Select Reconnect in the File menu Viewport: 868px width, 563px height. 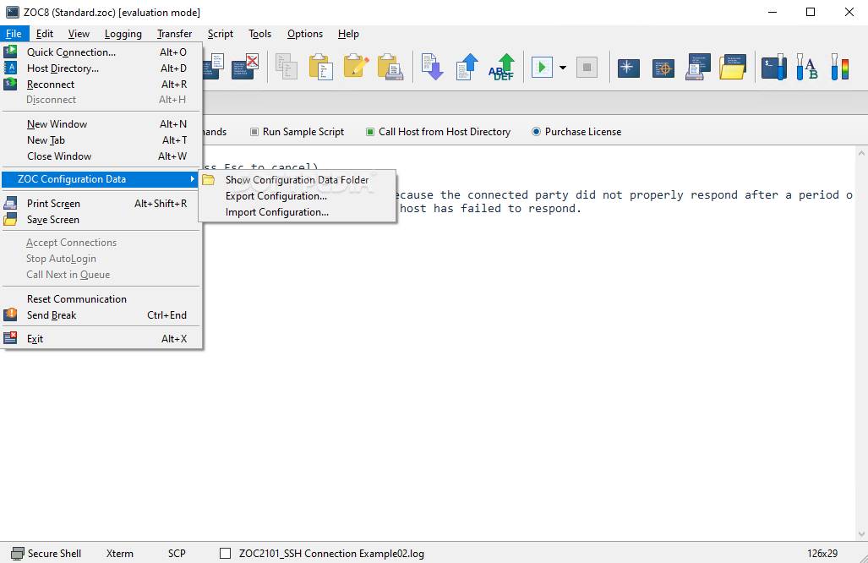coord(101,85)
